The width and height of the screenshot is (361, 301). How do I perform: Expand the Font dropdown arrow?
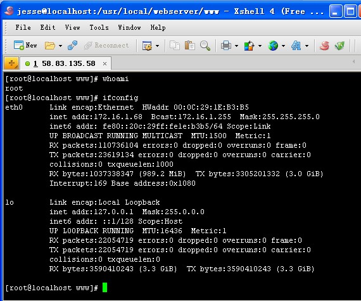[307, 46]
